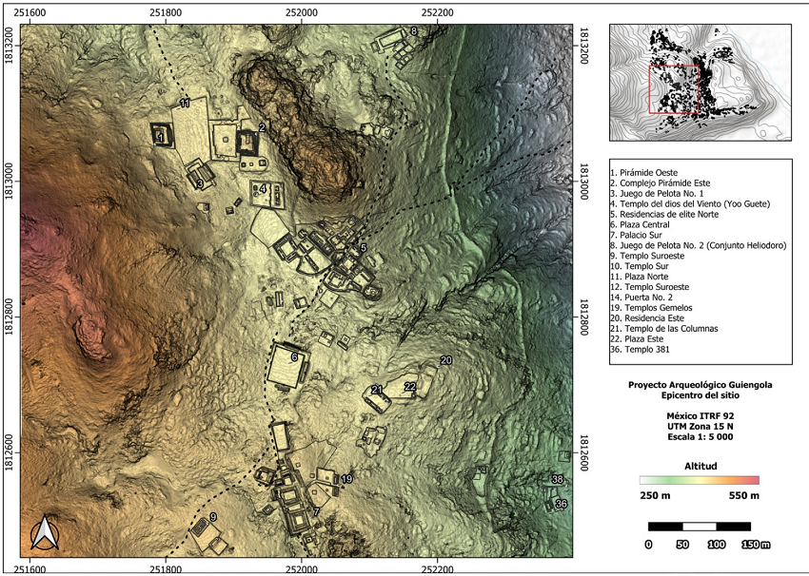Click map marker 2 at Complejo Pirámide Este

[261, 126]
